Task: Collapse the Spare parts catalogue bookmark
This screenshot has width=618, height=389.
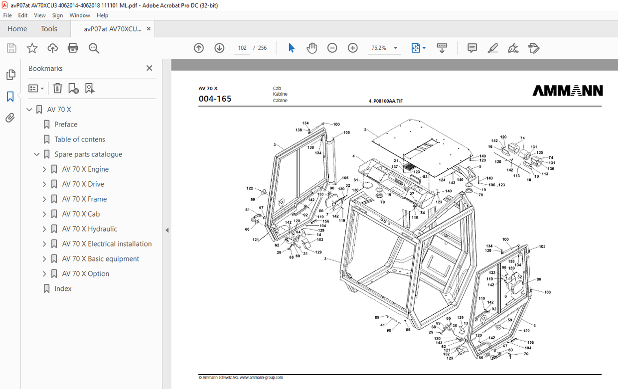Action: (x=36, y=154)
